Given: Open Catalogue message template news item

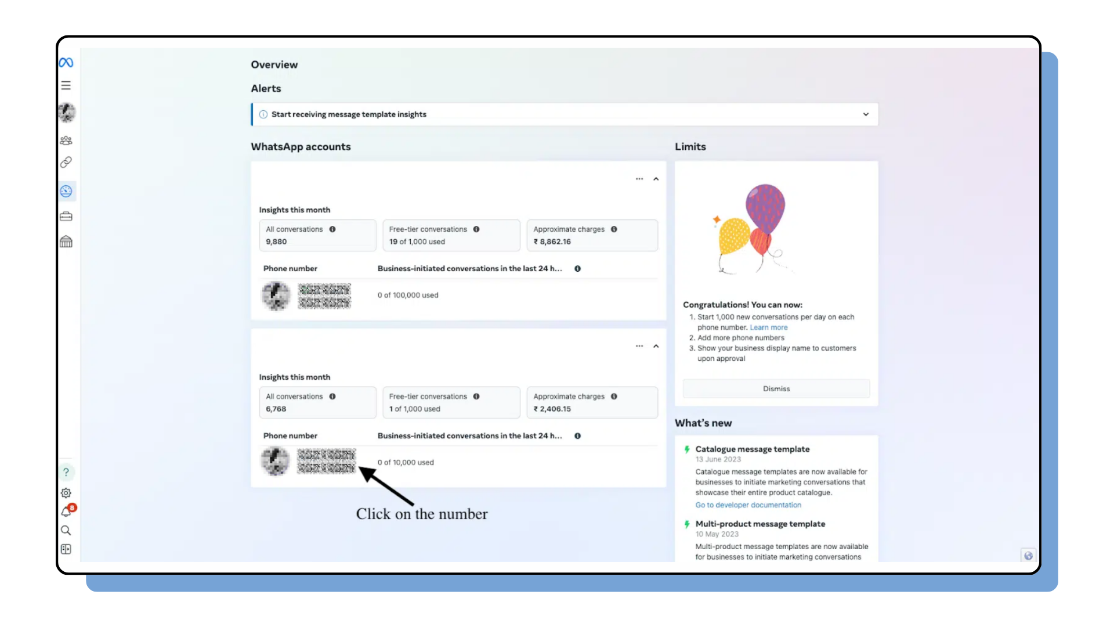Looking at the screenshot, I should click(753, 449).
